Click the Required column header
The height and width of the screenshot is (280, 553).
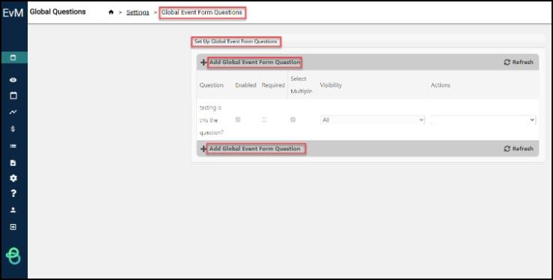[x=273, y=85]
